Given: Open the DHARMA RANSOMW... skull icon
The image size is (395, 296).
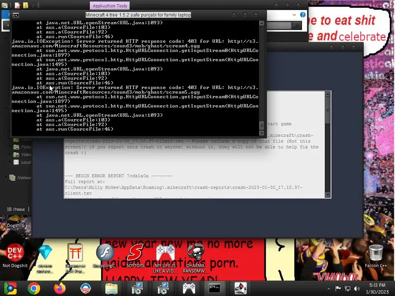Looking at the screenshot, I should (x=195, y=258).
